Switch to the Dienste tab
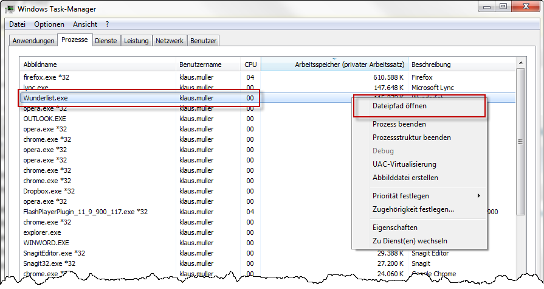544x289 pixels. click(106, 41)
